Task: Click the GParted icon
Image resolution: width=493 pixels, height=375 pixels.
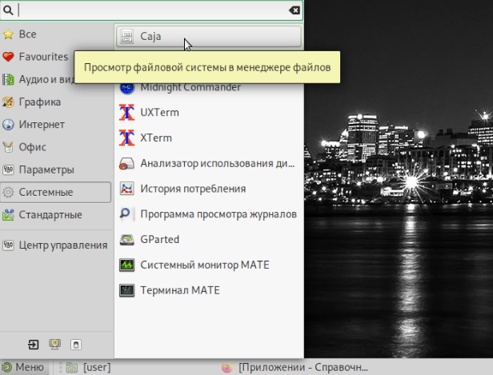Action: (x=126, y=240)
